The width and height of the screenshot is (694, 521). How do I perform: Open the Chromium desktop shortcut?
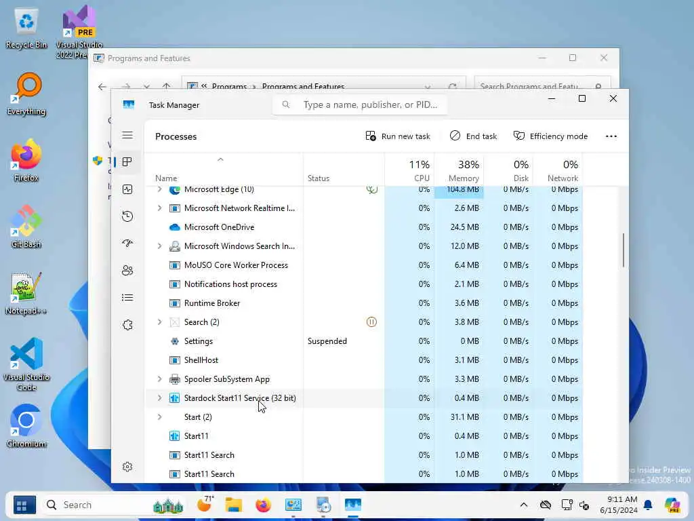pyautogui.click(x=26, y=426)
